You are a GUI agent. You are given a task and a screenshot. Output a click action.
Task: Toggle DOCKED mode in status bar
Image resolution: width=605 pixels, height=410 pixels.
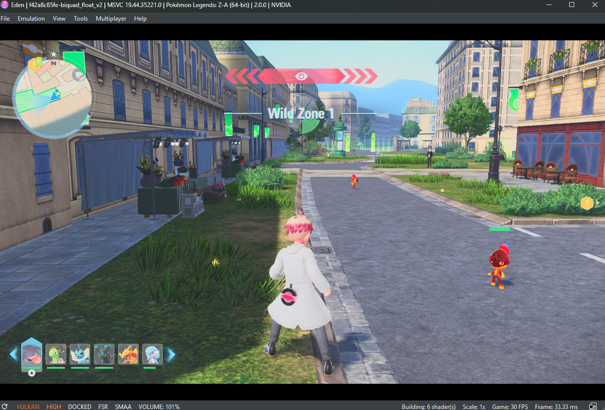(80, 406)
